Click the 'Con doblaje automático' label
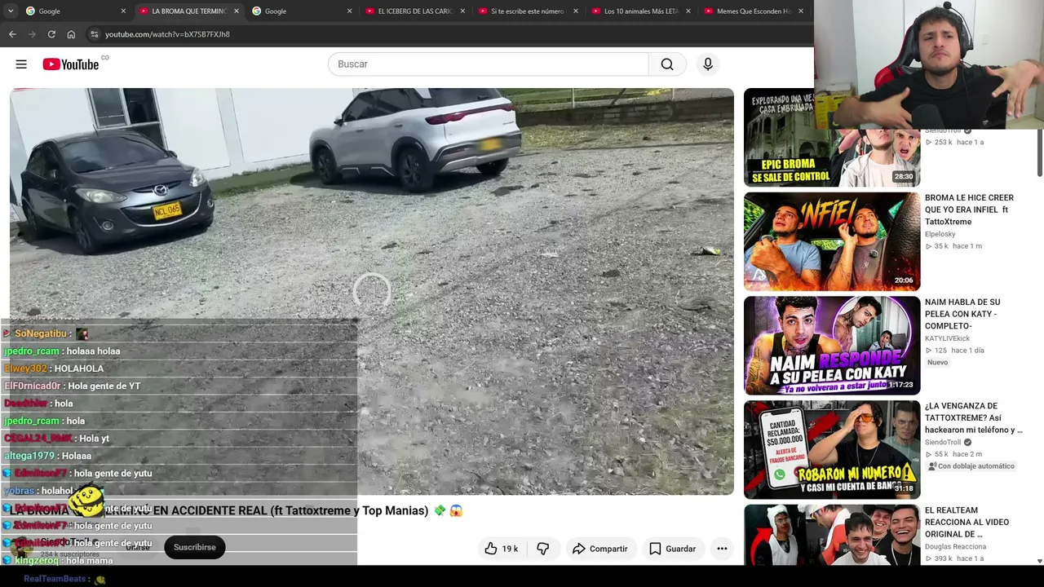This screenshot has width=1044, height=587. (x=971, y=466)
